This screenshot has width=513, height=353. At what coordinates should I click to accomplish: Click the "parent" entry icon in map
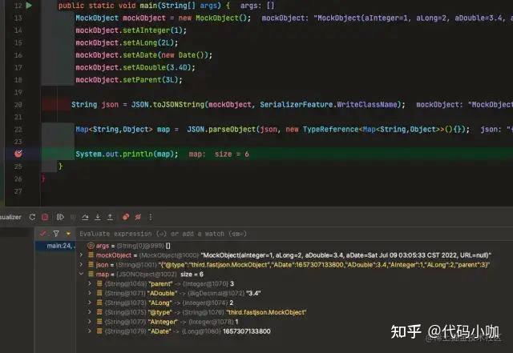coord(99,283)
